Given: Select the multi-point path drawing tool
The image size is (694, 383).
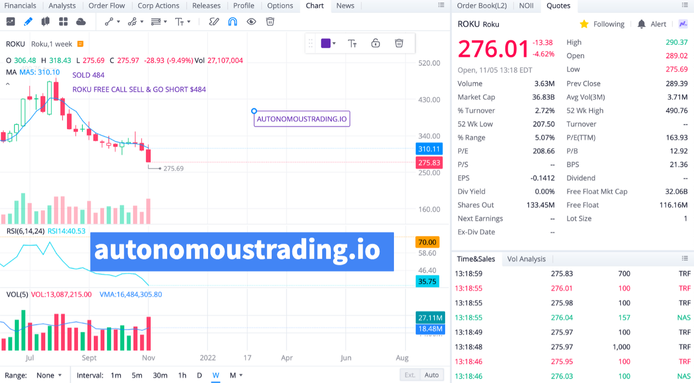Looking at the screenshot, I should (x=132, y=22).
